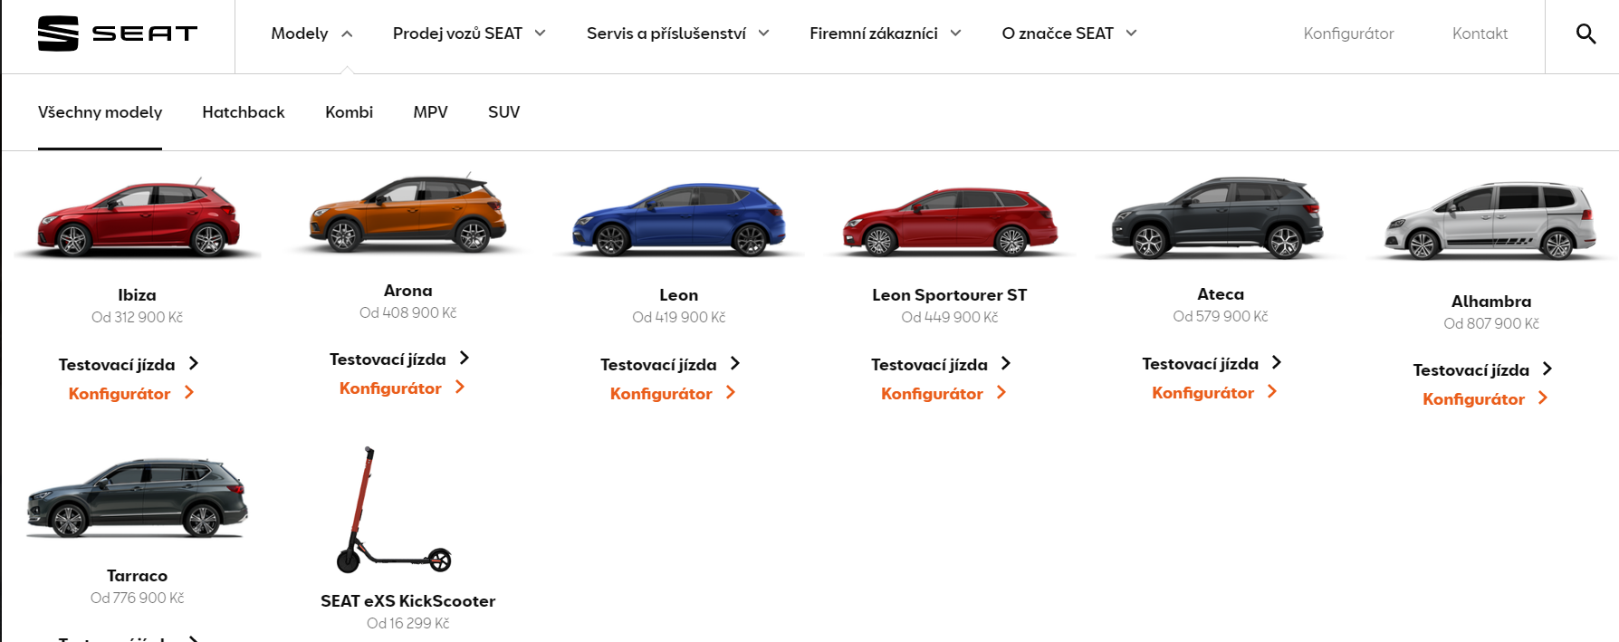Expand the Servis a příslušenství menu
This screenshot has width=1619, height=642.
(x=678, y=34)
